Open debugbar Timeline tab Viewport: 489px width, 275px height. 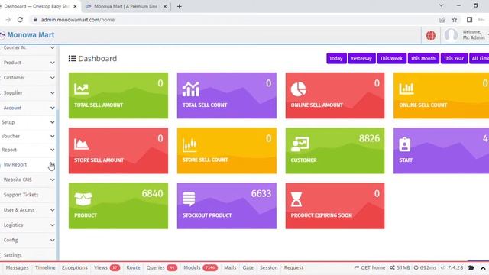click(x=45, y=267)
